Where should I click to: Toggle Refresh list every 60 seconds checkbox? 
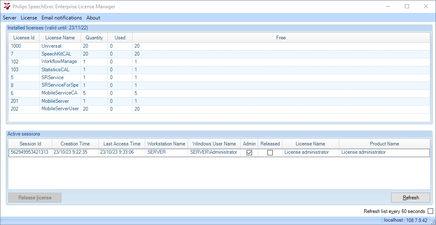(430, 211)
